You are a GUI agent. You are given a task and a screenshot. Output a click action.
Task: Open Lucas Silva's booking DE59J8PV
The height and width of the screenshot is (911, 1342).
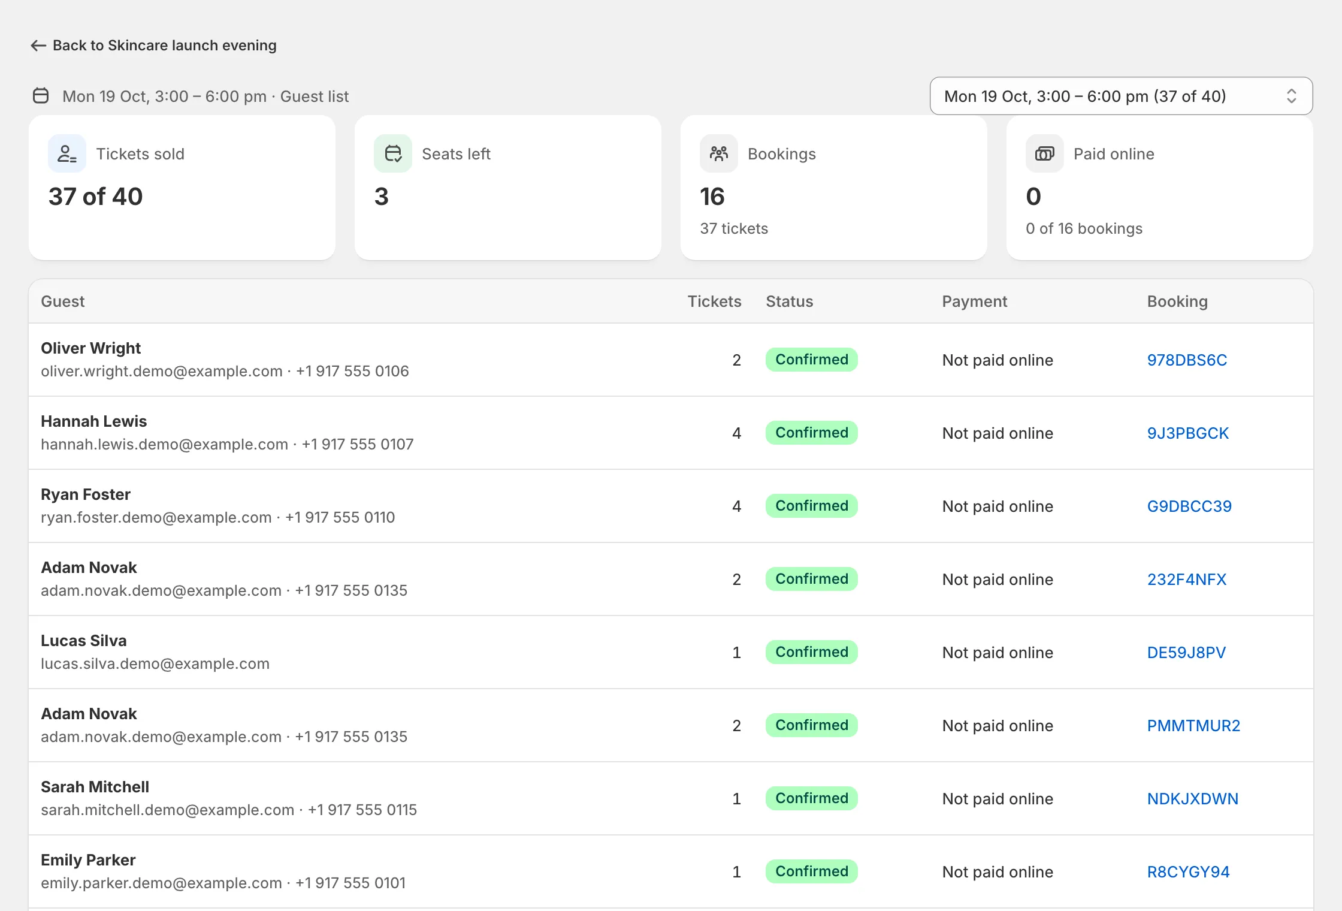1186,652
